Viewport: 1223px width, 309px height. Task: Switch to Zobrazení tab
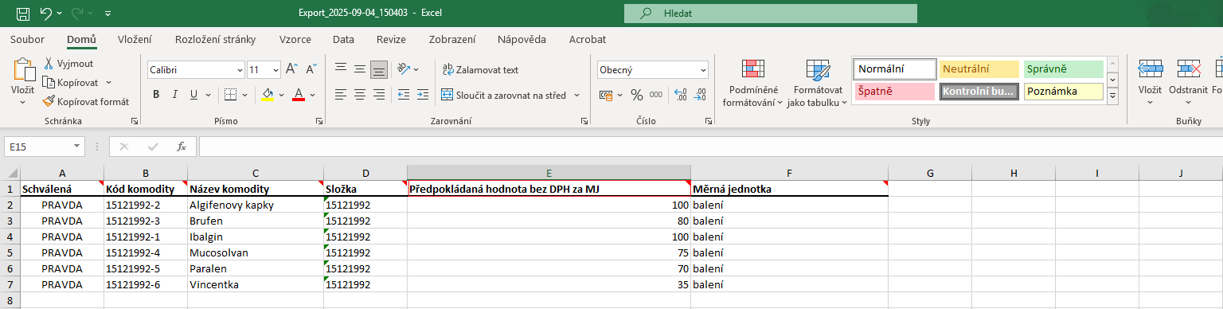452,39
